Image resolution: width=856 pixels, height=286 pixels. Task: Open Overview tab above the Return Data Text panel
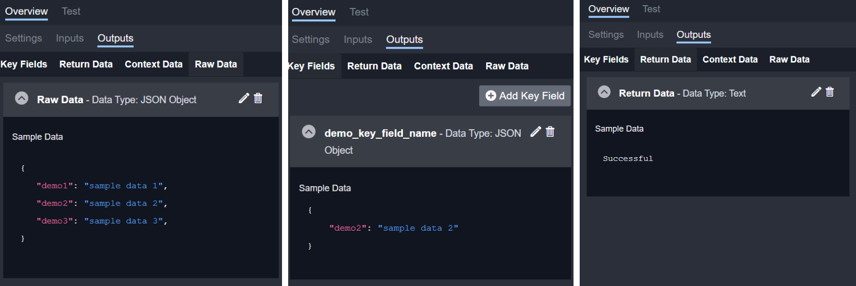tap(608, 9)
